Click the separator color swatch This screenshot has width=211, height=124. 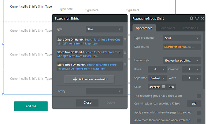(x=164, y=87)
